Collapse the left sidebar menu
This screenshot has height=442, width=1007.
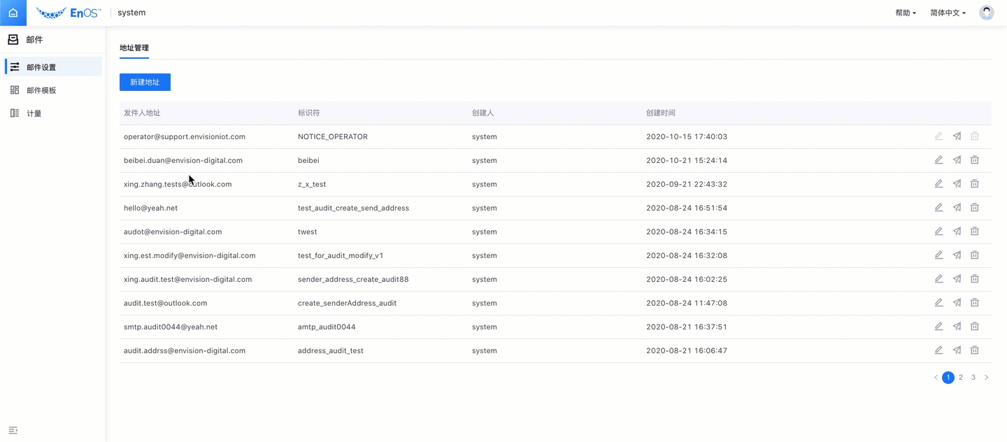click(x=13, y=429)
